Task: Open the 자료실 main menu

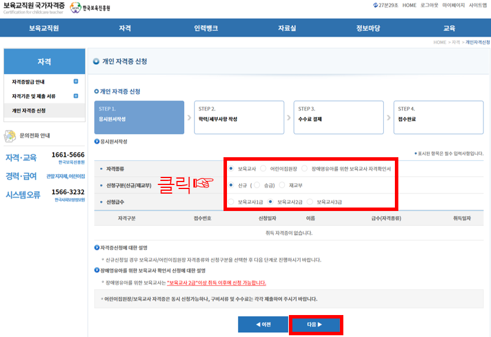Action: click(287, 28)
